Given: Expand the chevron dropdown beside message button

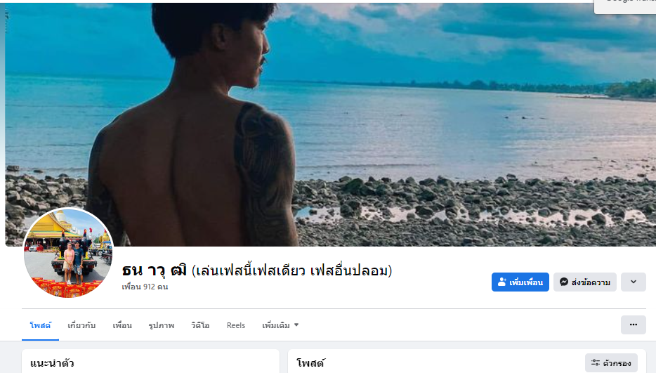Looking at the screenshot, I should (x=633, y=282).
